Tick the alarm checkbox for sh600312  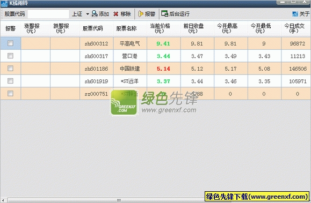tap(10, 43)
